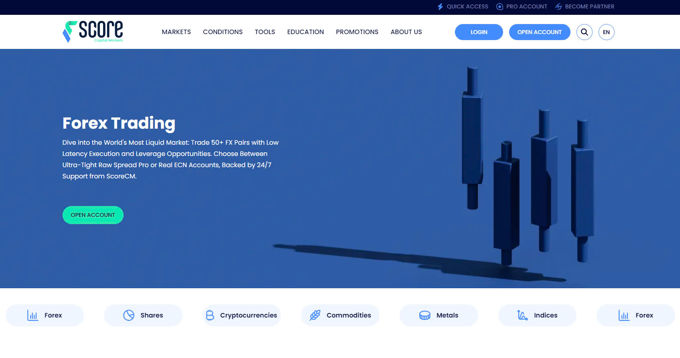Click the Forex Trading heading
Viewport: 680px width, 358px height.
tap(119, 123)
